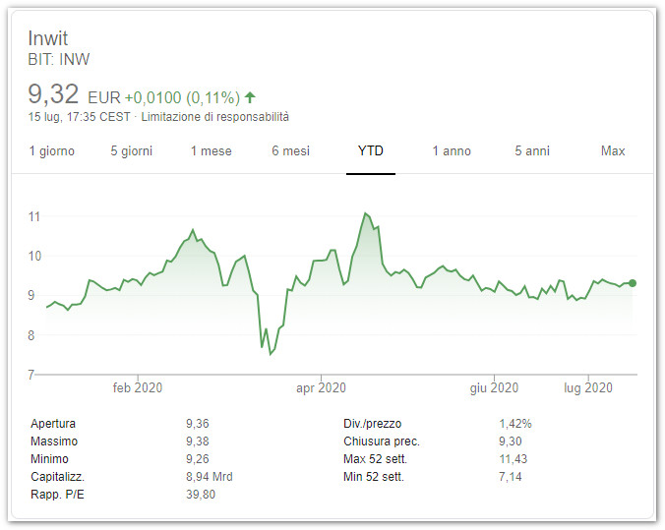Click the y-axis label 9
665x530 pixels.
[x=30, y=296]
